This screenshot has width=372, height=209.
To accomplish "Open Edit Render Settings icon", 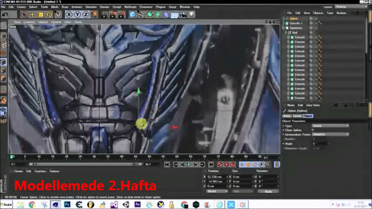I will (x=122, y=15).
